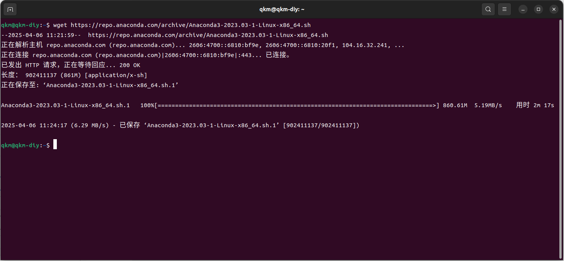Click the 902411137 (861M) length value
This screenshot has height=261, width=564.
point(52,75)
